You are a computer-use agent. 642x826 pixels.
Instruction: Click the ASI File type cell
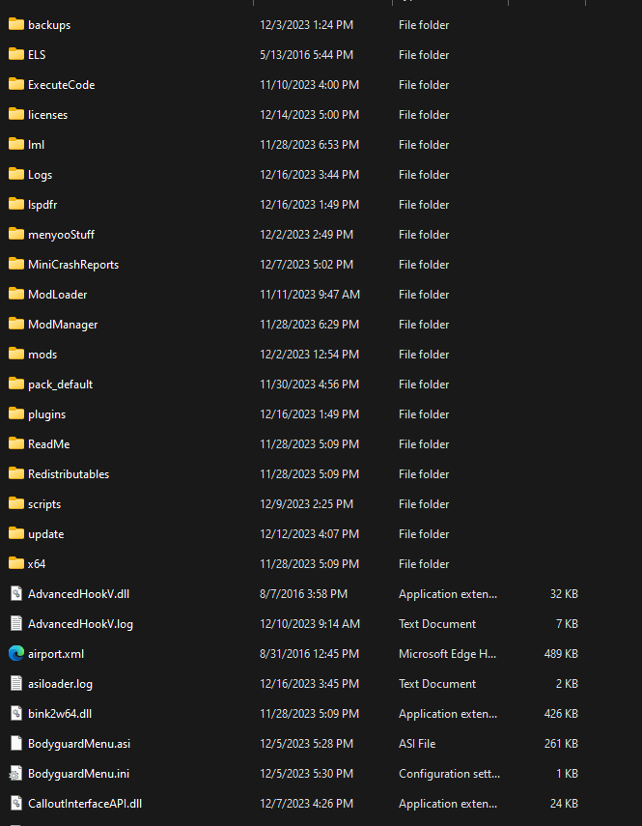417,744
